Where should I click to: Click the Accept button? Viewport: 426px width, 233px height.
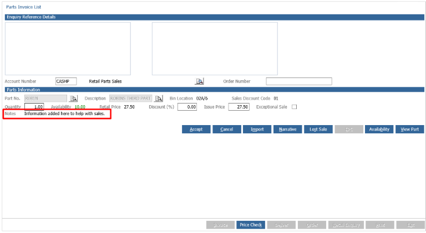pyautogui.click(x=196, y=130)
